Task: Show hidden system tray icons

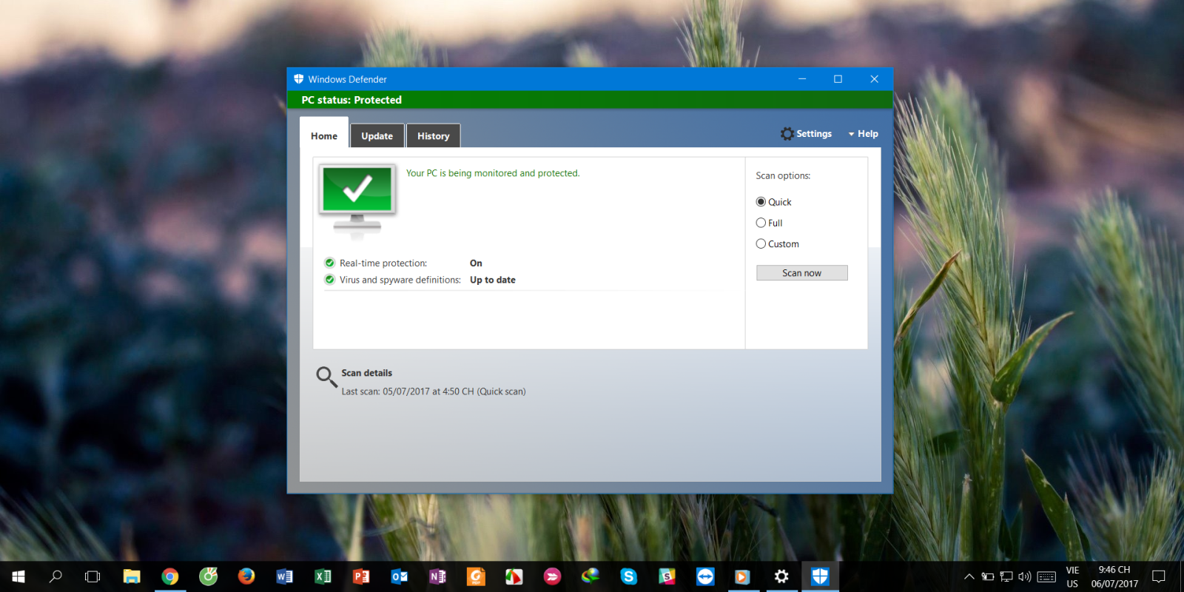Action: click(969, 576)
